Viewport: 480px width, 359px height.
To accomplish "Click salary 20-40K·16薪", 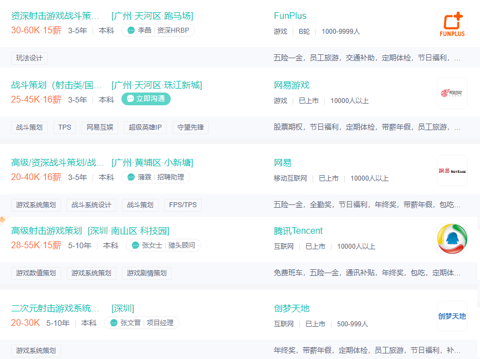I will [x=36, y=177].
